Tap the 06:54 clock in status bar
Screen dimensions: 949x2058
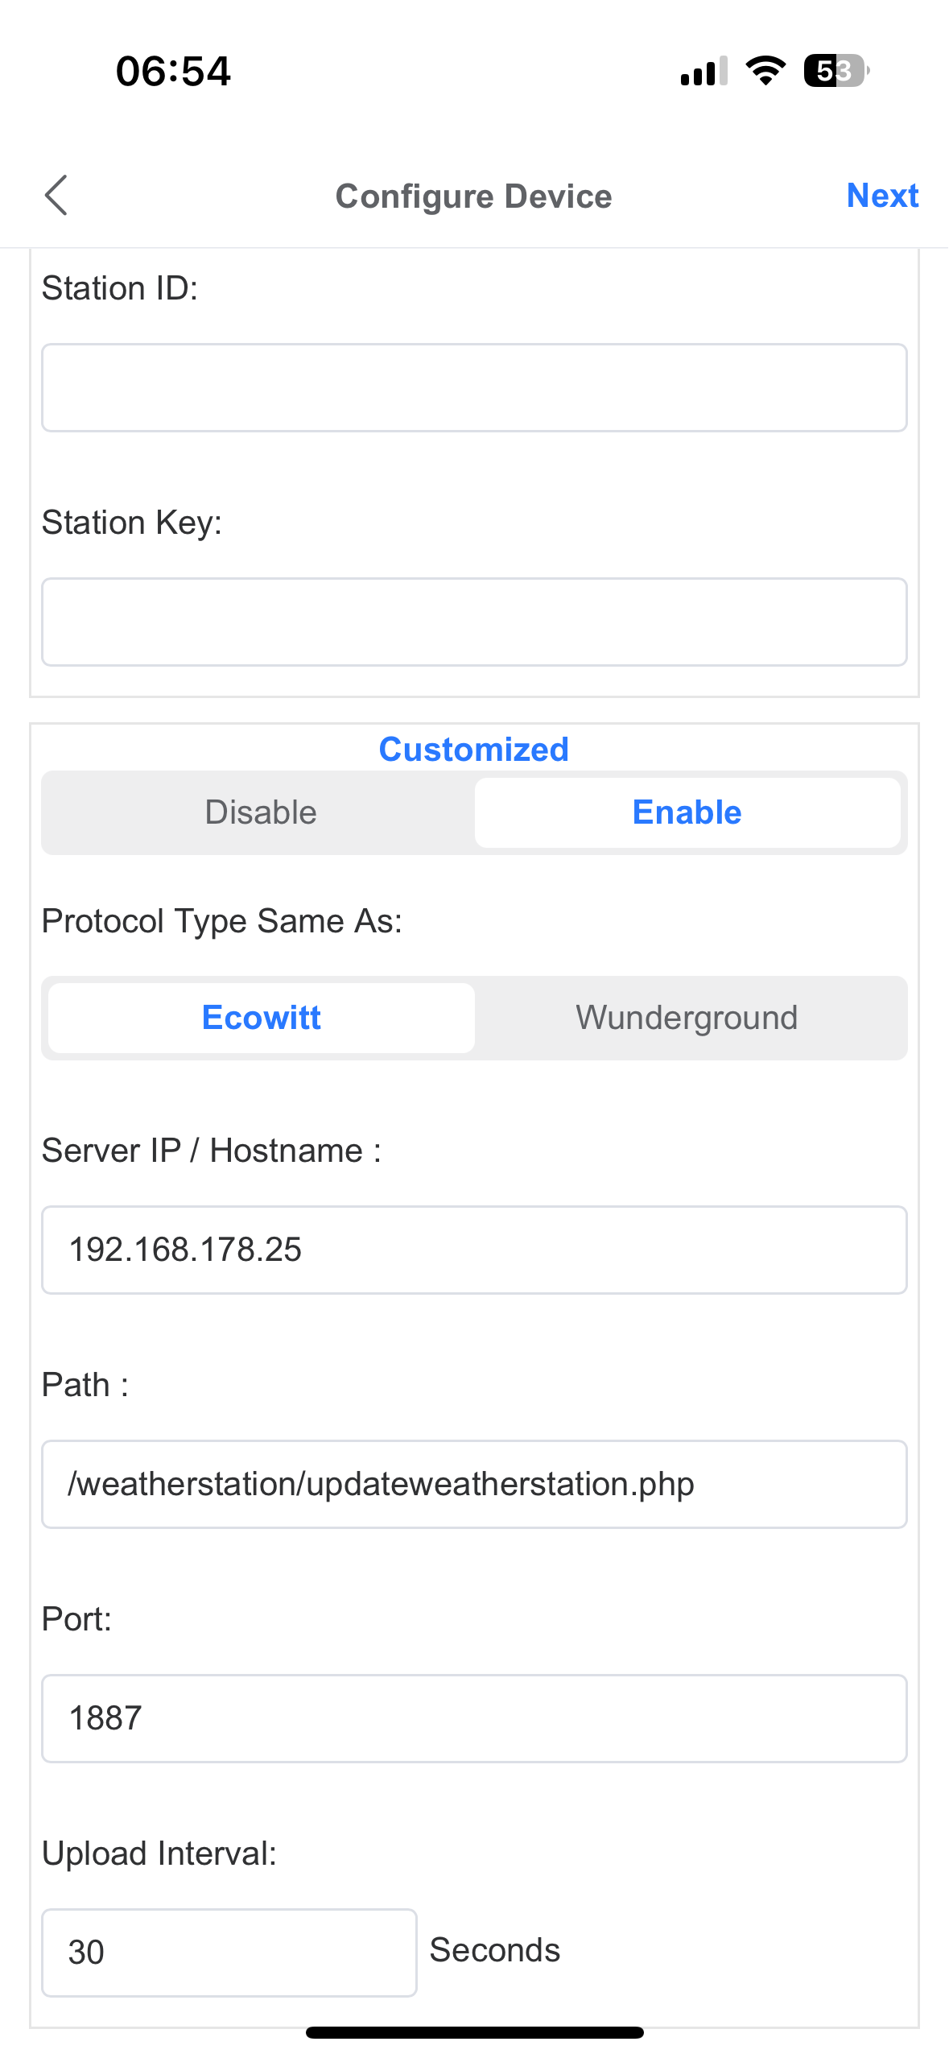point(173,71)
